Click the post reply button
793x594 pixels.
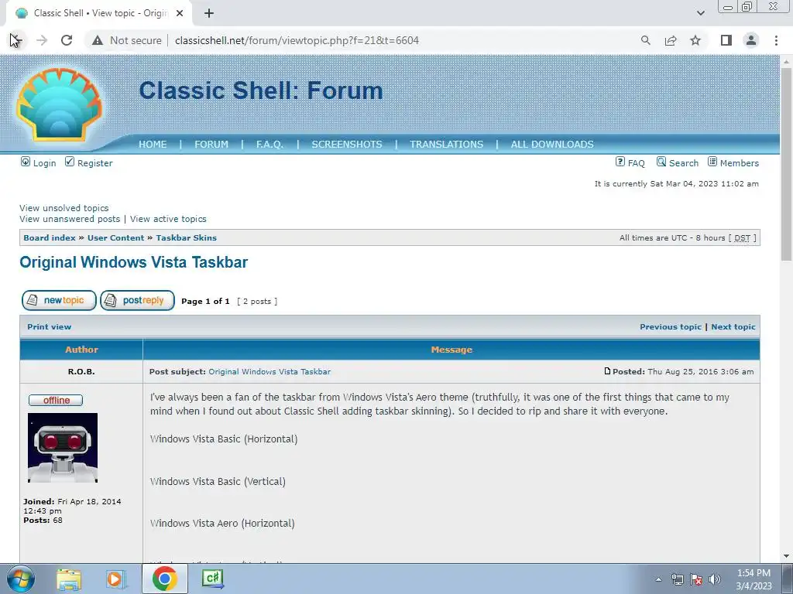tap(137, 301)
